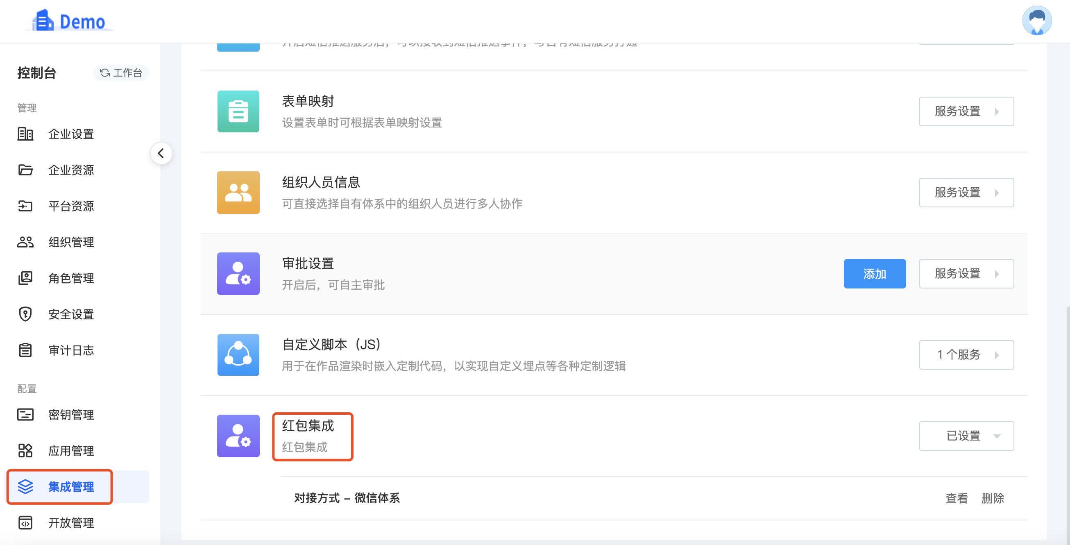
Task: Open 服务设置 for 表单映射
Action: 966,111
